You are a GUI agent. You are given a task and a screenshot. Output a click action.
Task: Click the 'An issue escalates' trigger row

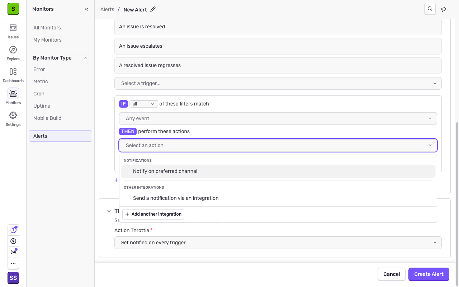point(278,46)
